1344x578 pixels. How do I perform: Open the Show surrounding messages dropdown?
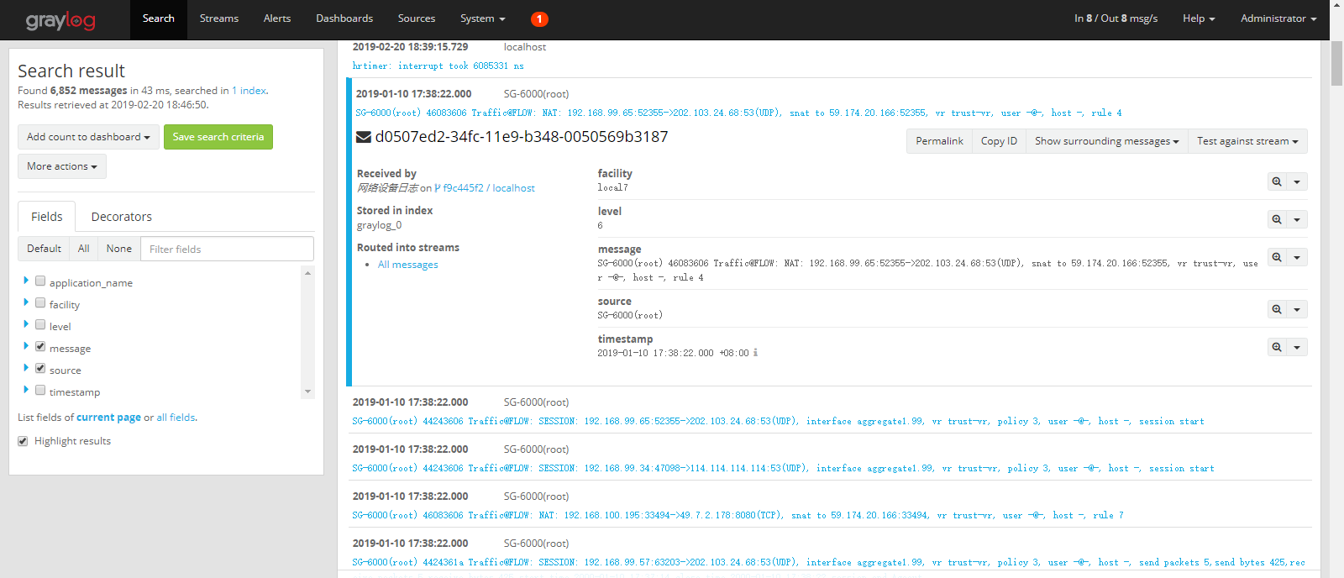pos(1106,141)
